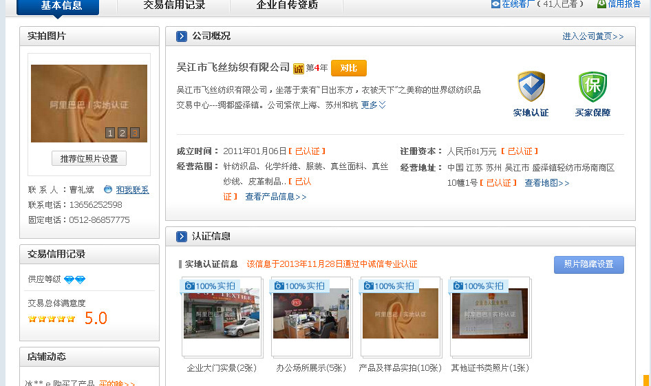The height and width of the screenshot is (386, 651).
Task: Click the 实地认证 label under the shield
Action: click(x=531, y=113)
